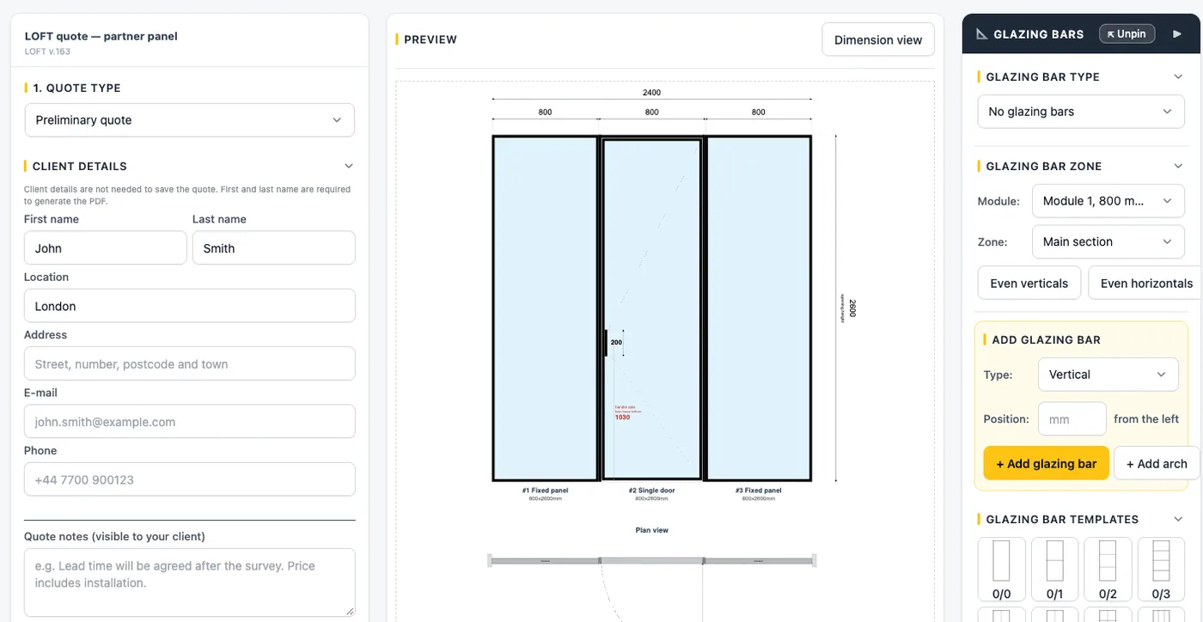Open the glazing bar Type dropdown showing Vertical
1203x622 pixels.
tap(1108, 375)
